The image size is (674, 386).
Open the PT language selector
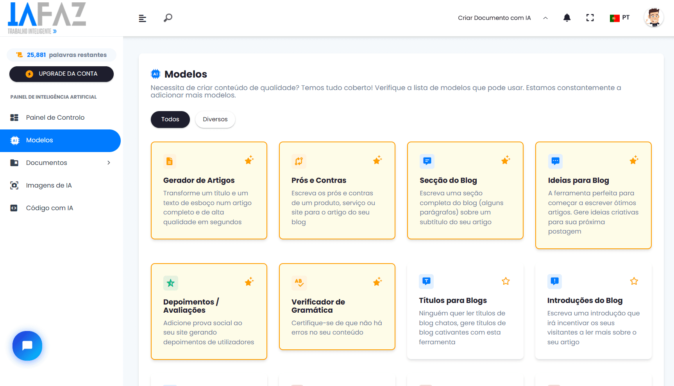tap(620, 18)
